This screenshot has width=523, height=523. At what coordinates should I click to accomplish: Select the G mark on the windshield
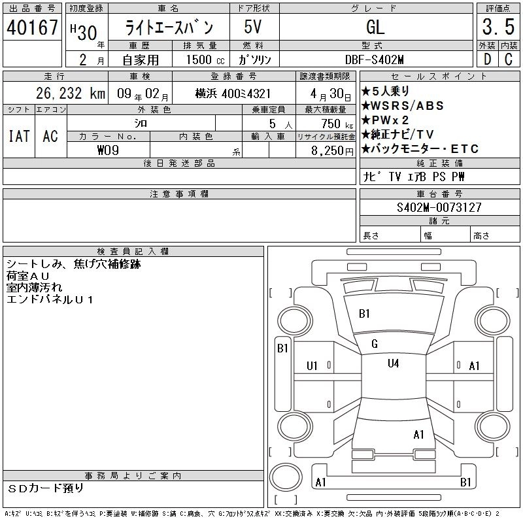tap(374, 344)
